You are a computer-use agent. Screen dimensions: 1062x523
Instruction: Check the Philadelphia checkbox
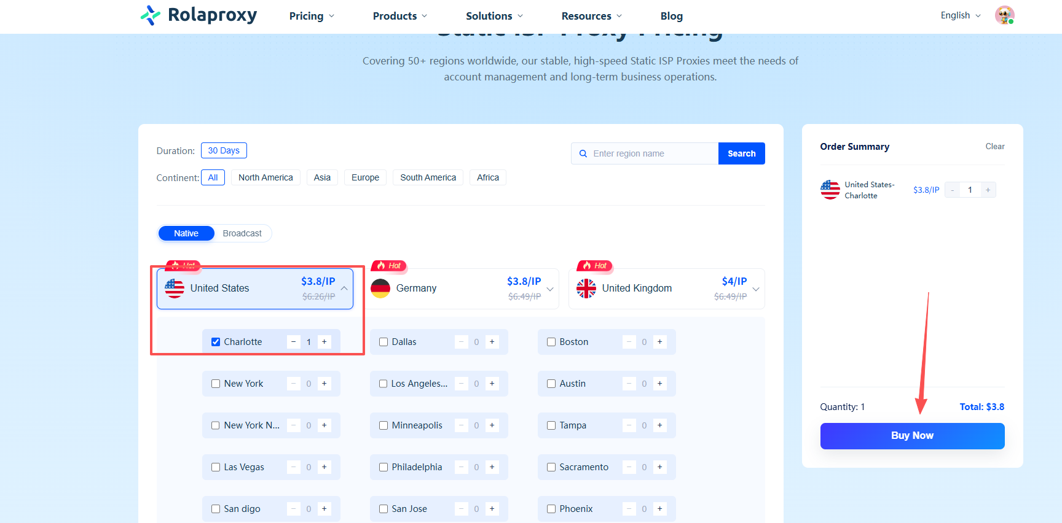pyautogui.click(x=383, y=467)
